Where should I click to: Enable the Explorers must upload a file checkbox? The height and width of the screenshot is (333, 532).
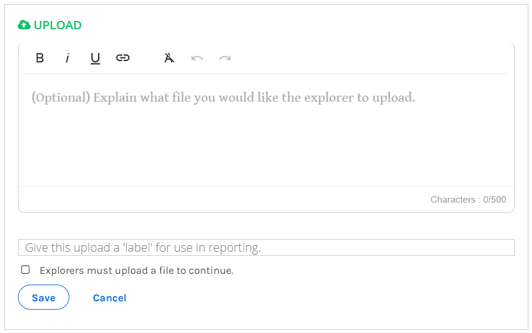[x=26, y=270]
